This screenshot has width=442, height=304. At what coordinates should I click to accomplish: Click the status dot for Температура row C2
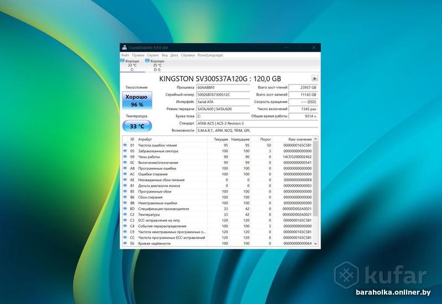pos(125,215)
